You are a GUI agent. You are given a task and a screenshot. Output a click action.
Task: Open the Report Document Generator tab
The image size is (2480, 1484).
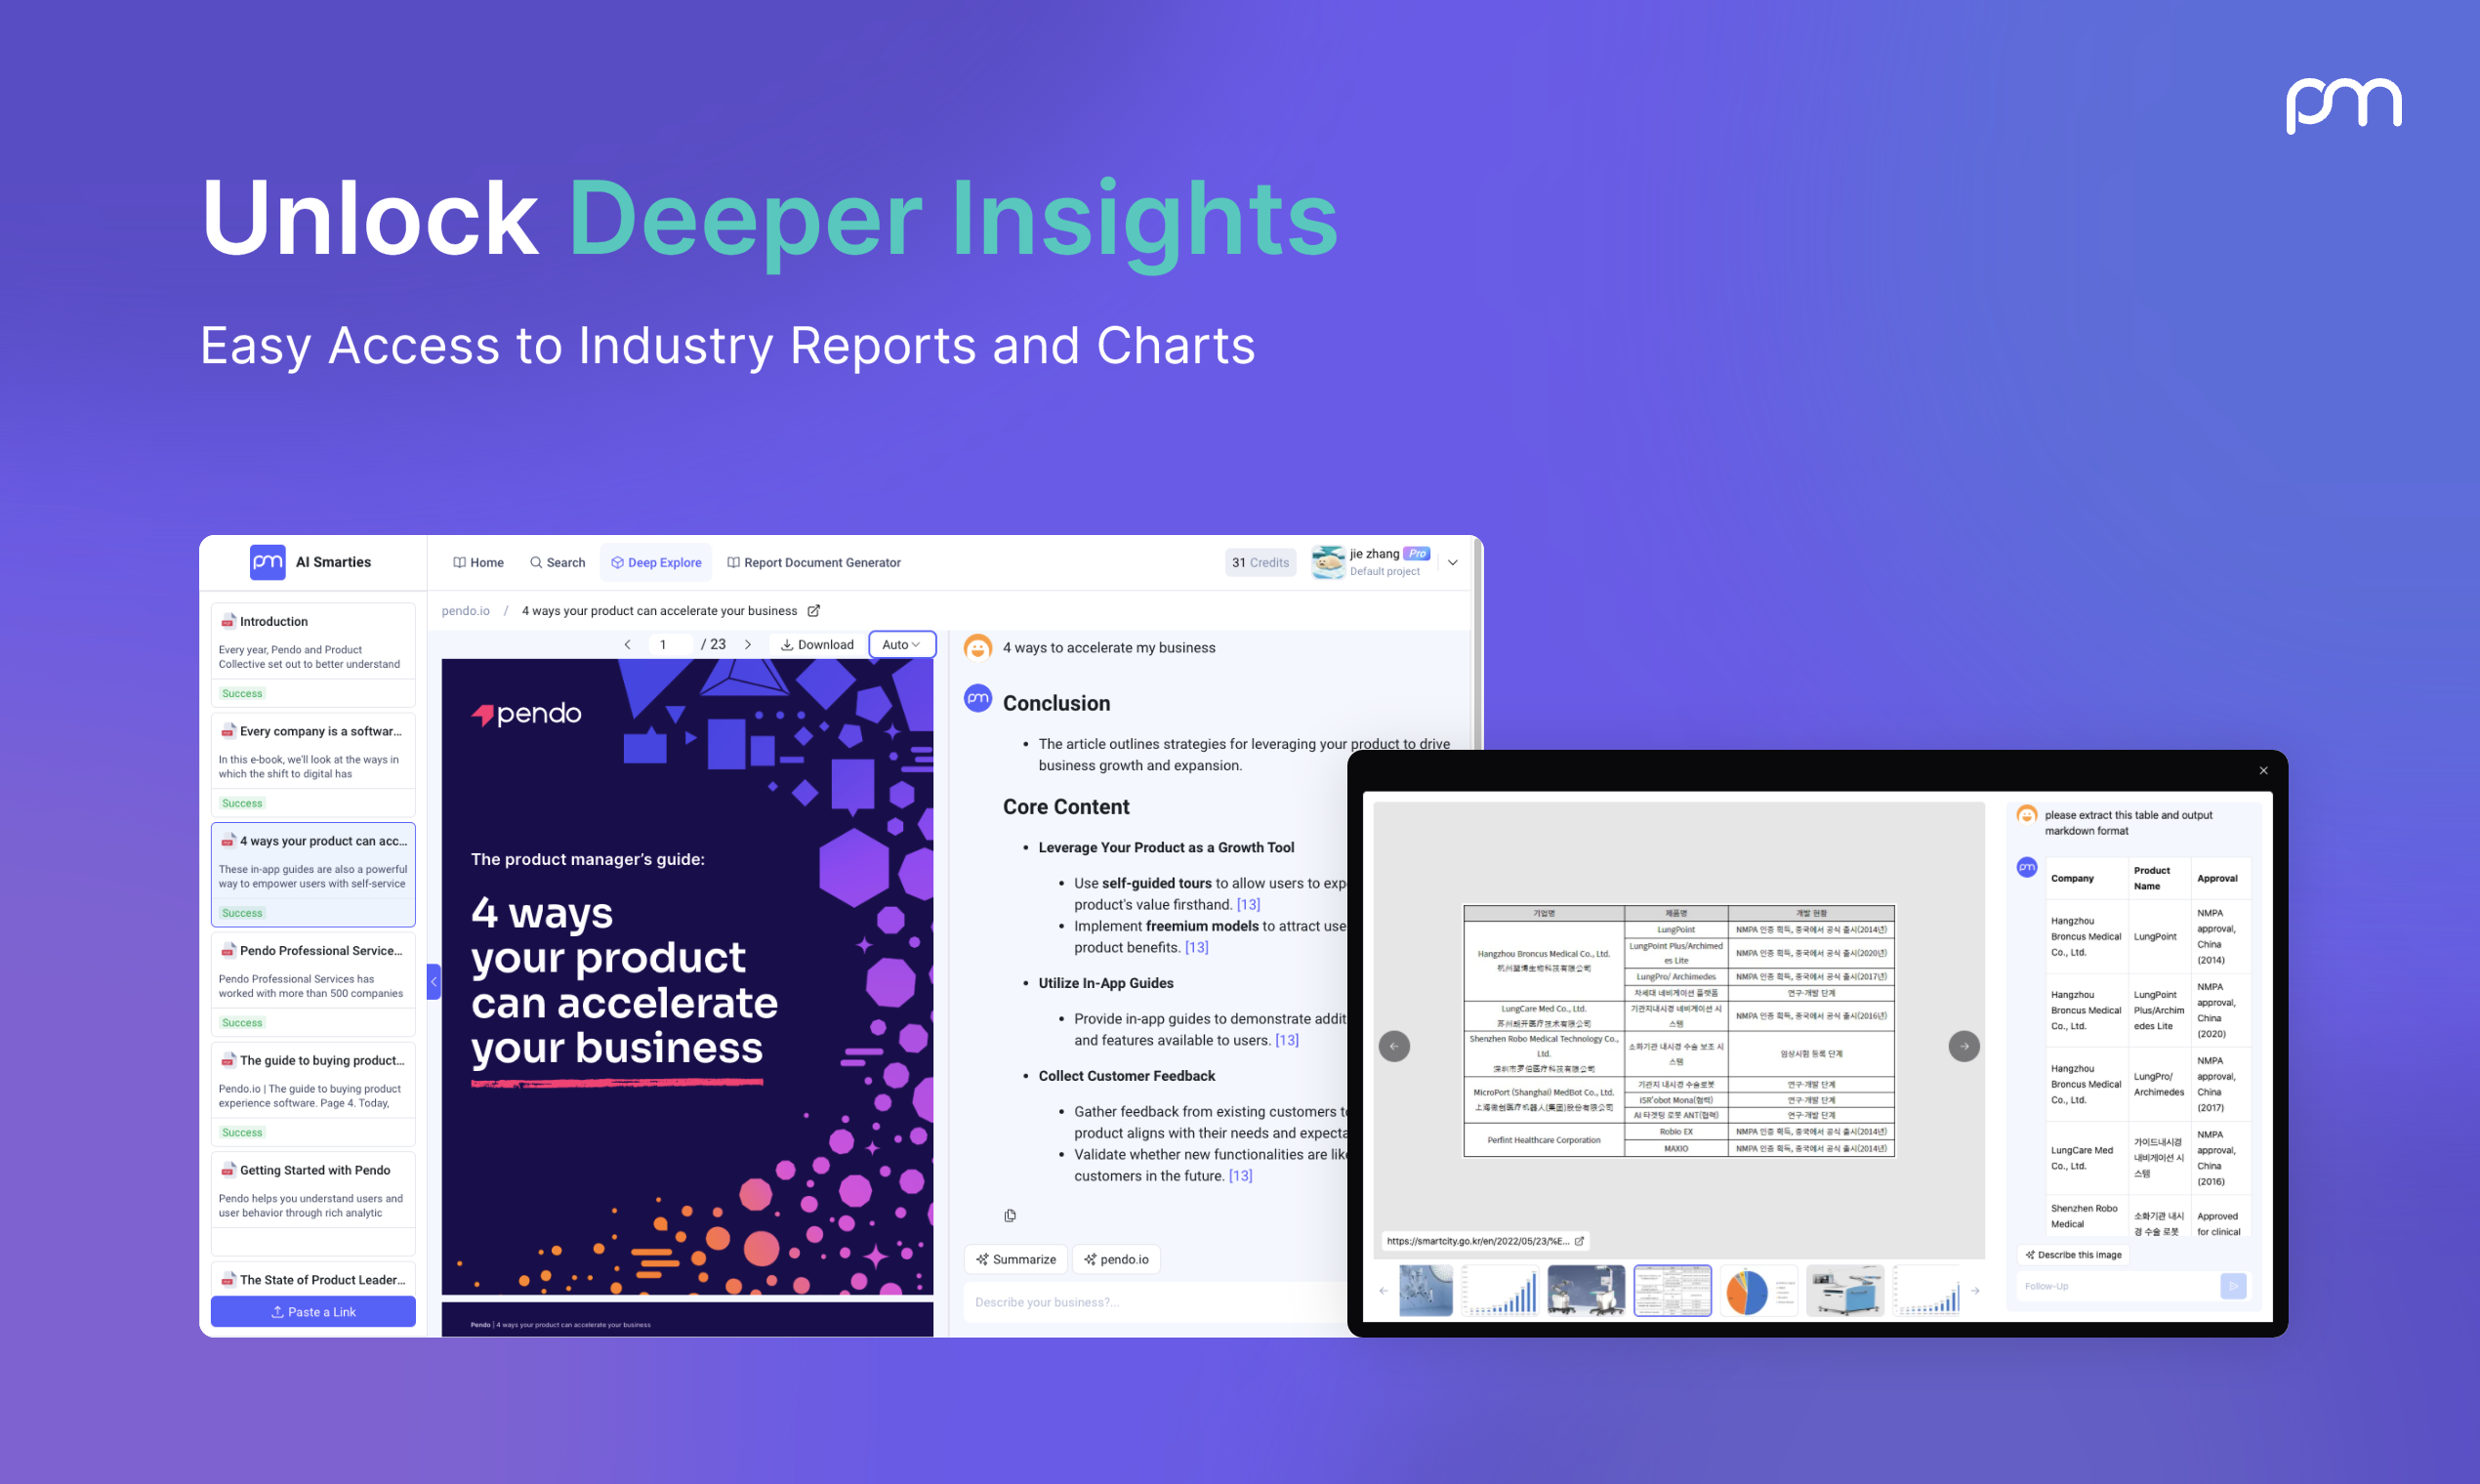814,562
